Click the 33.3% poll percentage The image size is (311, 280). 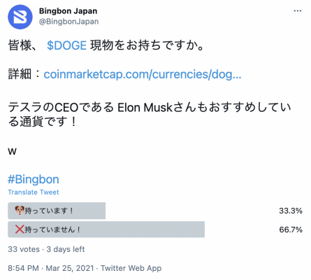click(291, 211)
